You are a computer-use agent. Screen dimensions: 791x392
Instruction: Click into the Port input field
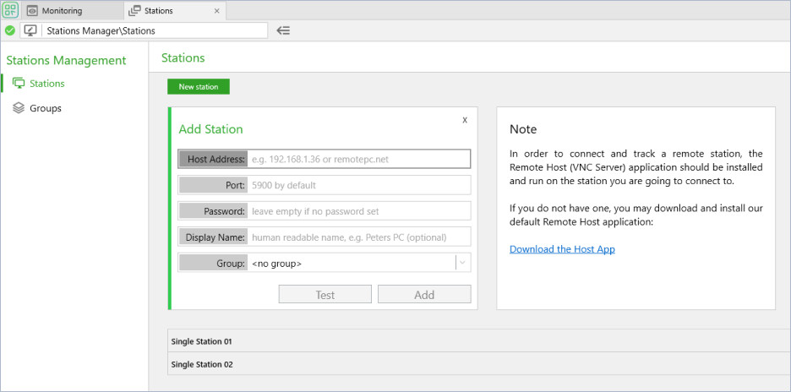358,185
